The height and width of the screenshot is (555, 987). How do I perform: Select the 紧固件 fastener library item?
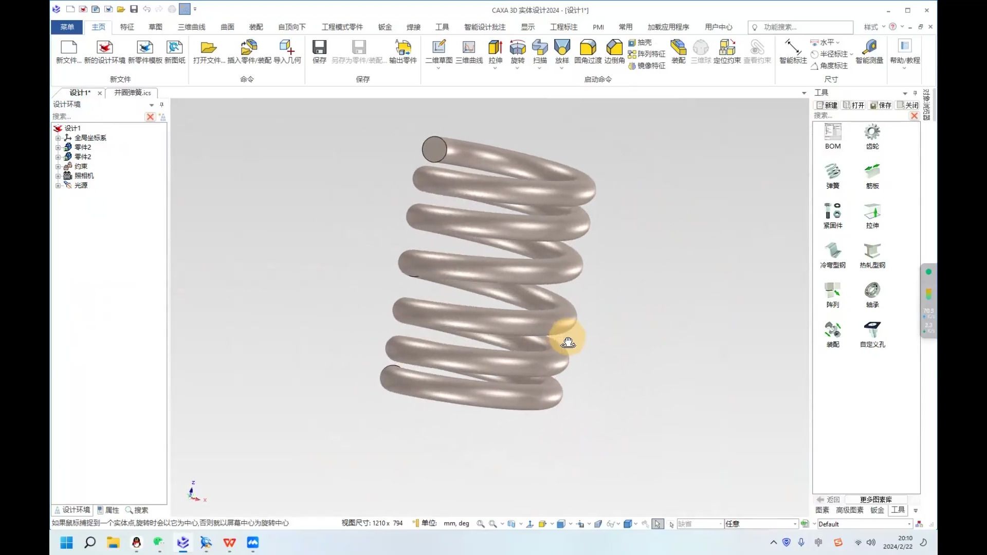coord(833,215)
